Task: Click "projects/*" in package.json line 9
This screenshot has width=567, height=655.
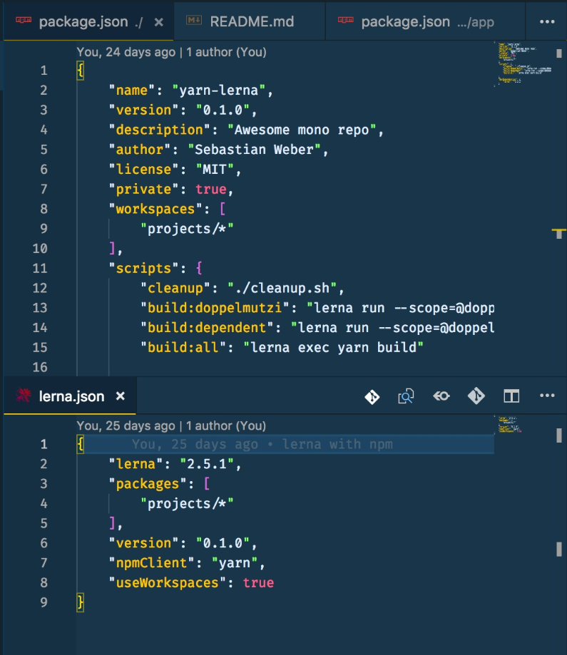Action: coord(187,229)
